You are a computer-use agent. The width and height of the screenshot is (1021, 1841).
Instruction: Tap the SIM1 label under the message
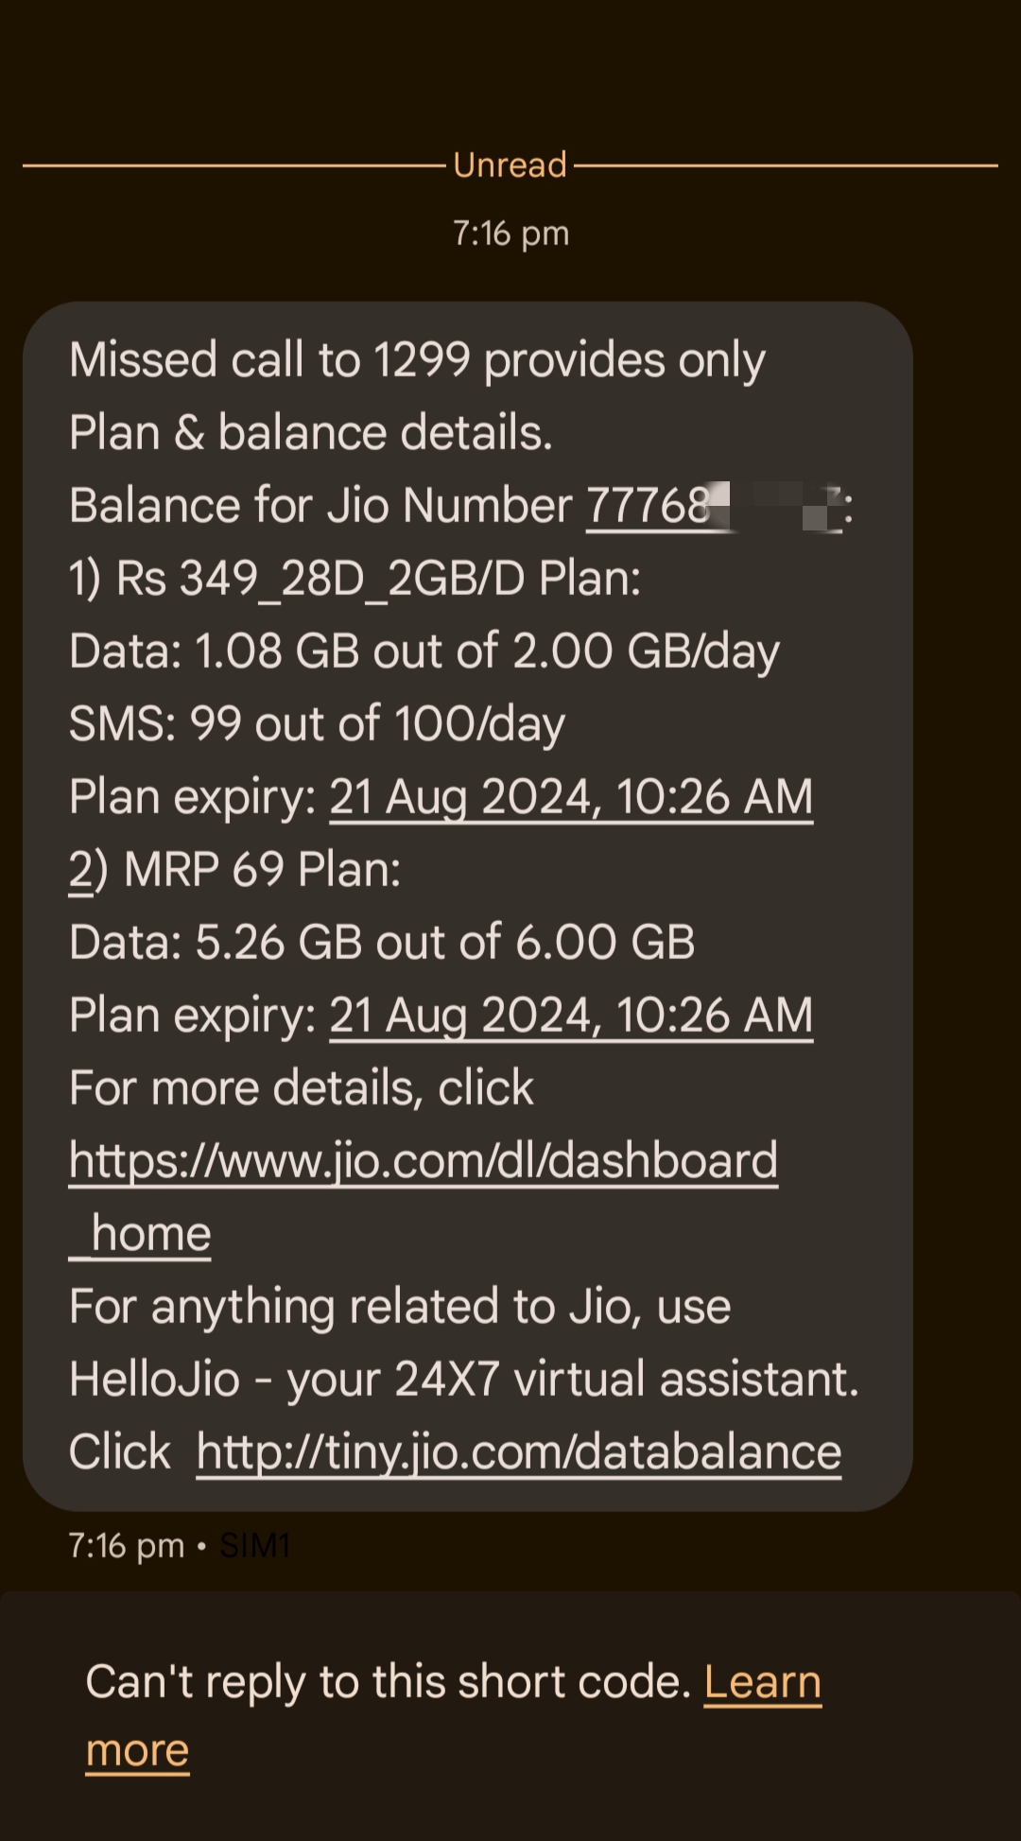pos(254,1546)
